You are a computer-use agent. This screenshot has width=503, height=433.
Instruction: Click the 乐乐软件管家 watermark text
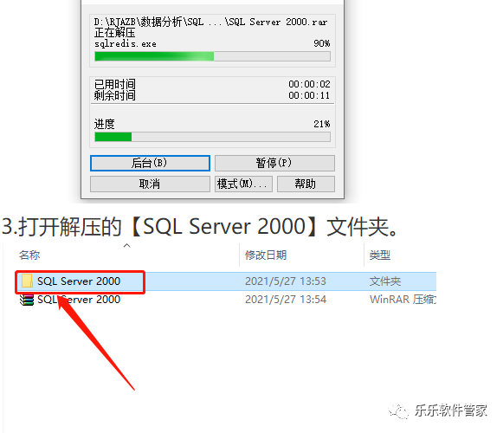[451, 410]
